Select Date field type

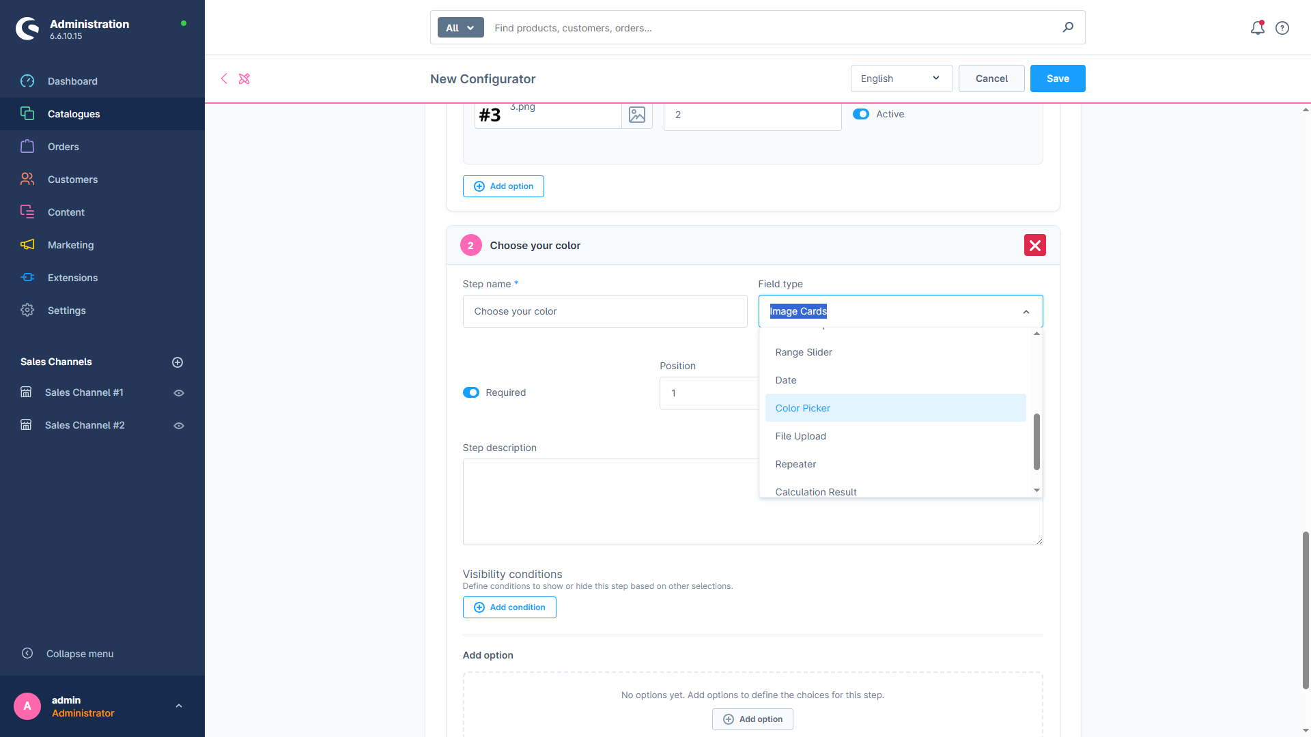[895, 380]
